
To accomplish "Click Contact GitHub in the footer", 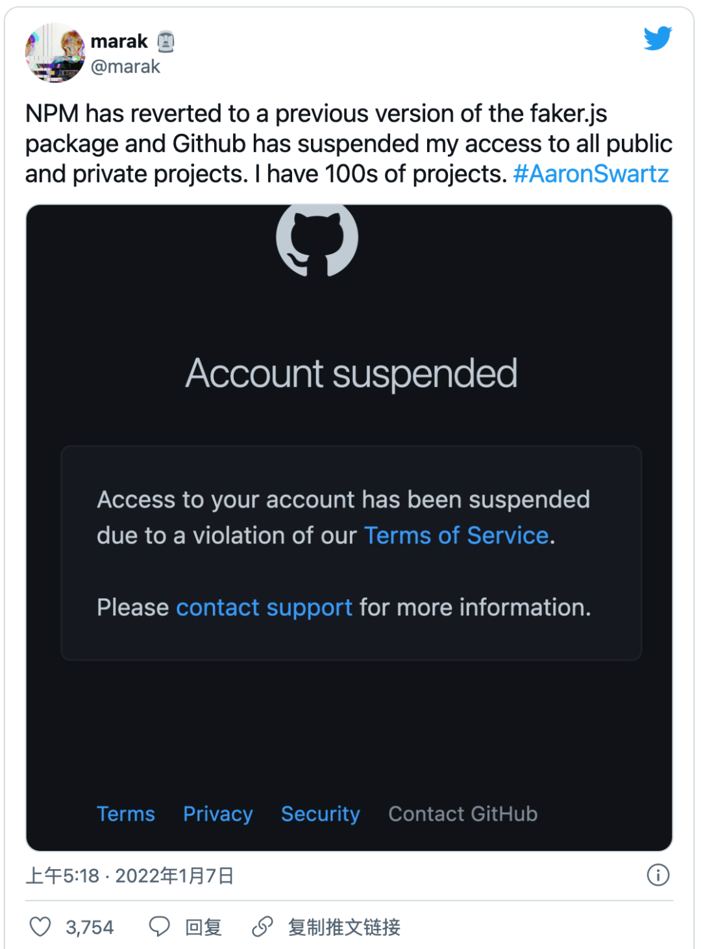I will [463, 814].
